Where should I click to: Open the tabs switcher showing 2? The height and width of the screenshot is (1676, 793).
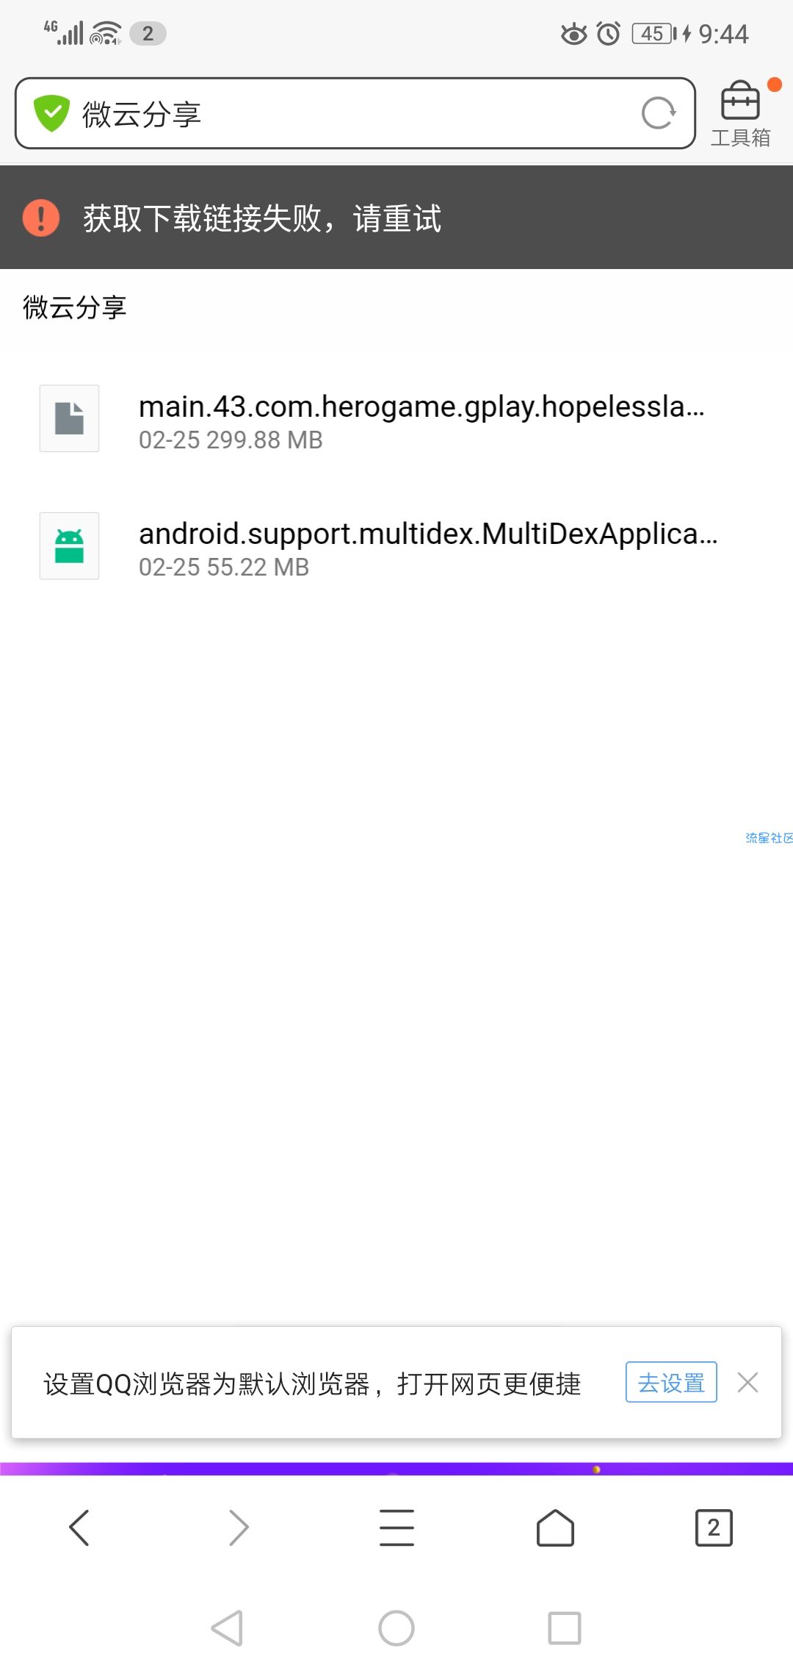(714, 1528)
